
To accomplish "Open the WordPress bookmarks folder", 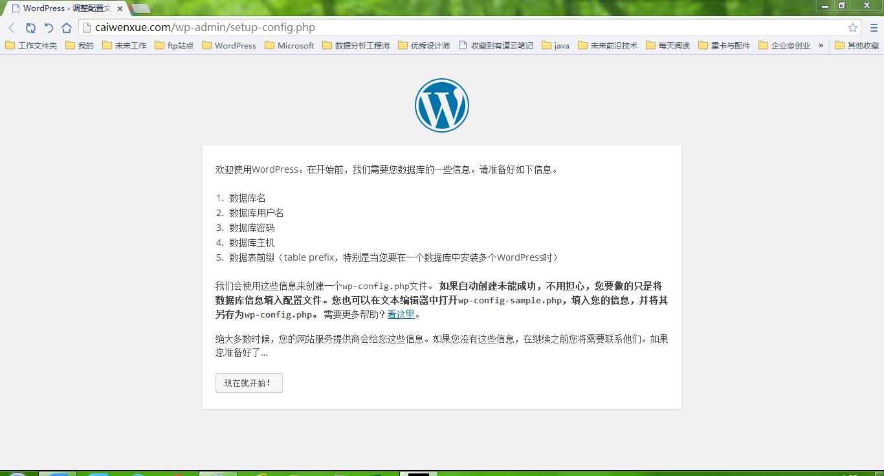I will (x=228, y=45).
